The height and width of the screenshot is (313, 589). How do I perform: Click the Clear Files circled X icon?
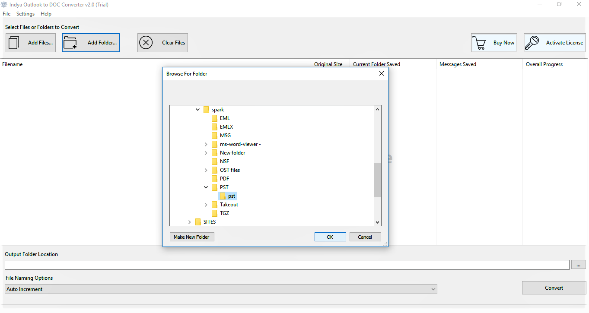click(x=146, y=43)
